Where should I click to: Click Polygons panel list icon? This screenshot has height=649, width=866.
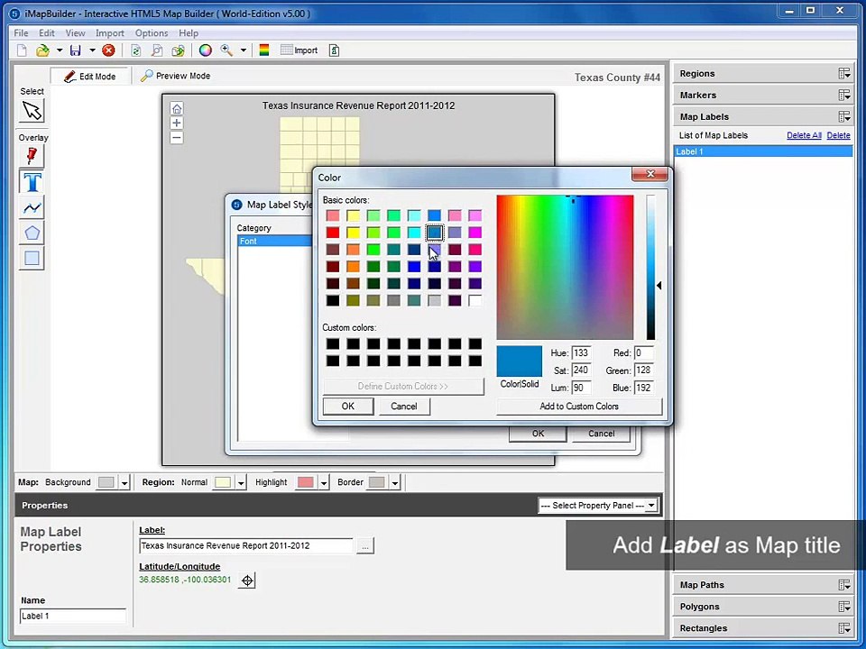coord(844,607)
